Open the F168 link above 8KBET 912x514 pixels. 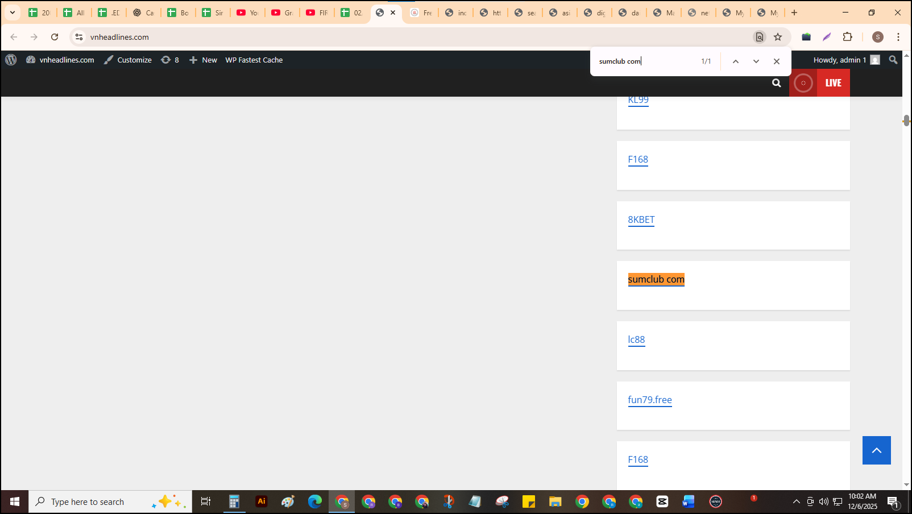click(638, 160)
